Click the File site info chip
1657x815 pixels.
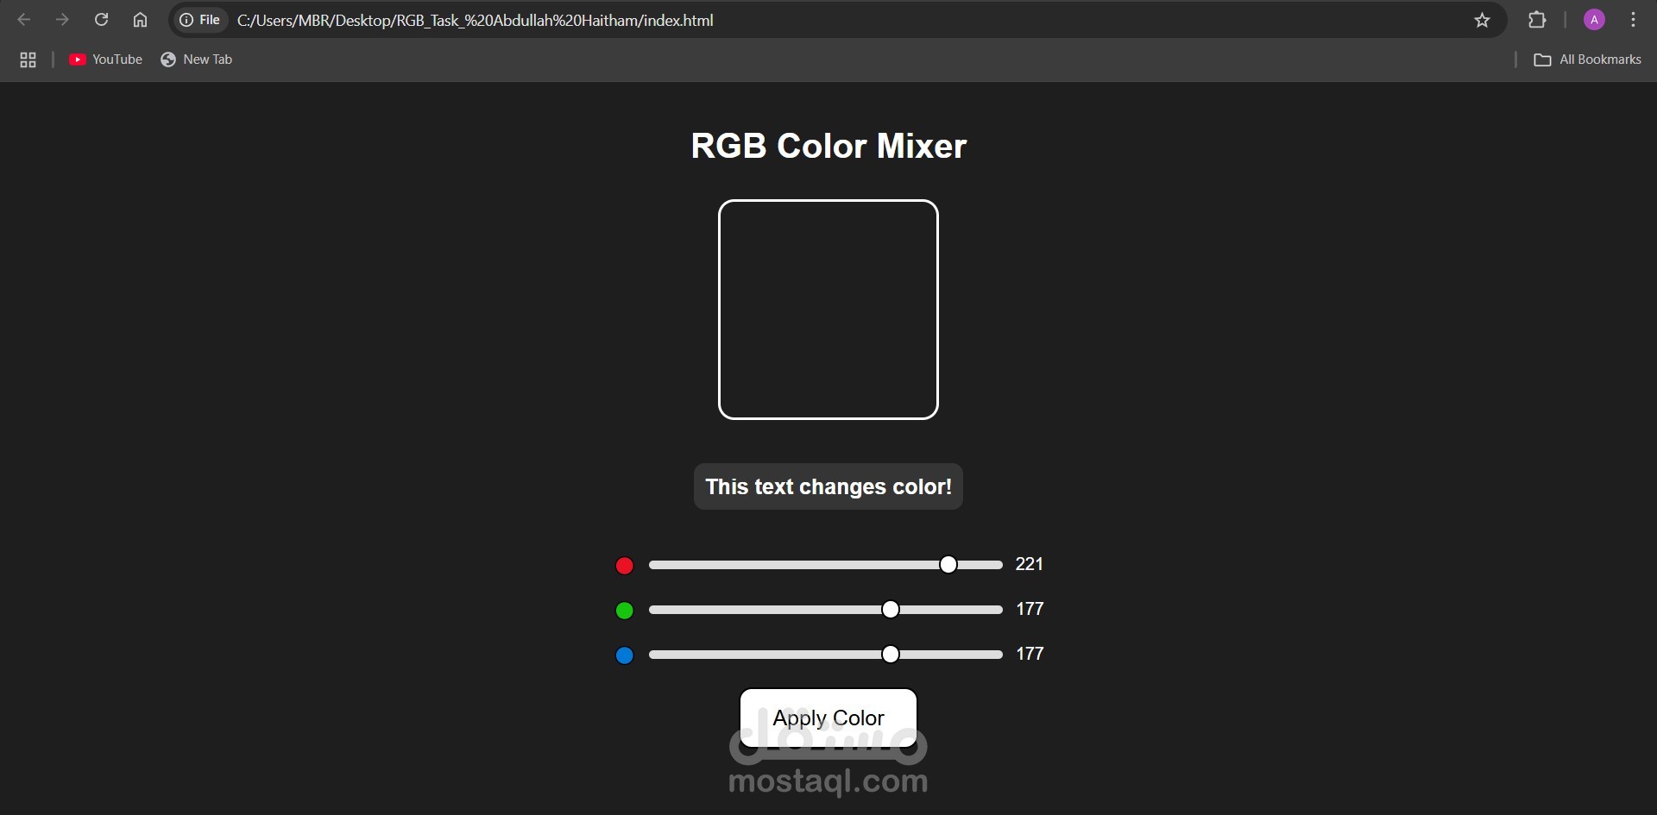(200, 20)
